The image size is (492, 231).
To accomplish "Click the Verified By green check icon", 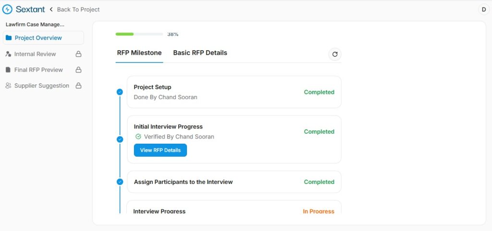I will tap(138, 137).
